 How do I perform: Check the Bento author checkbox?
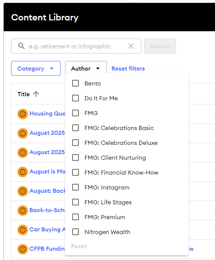pos(75,83)
